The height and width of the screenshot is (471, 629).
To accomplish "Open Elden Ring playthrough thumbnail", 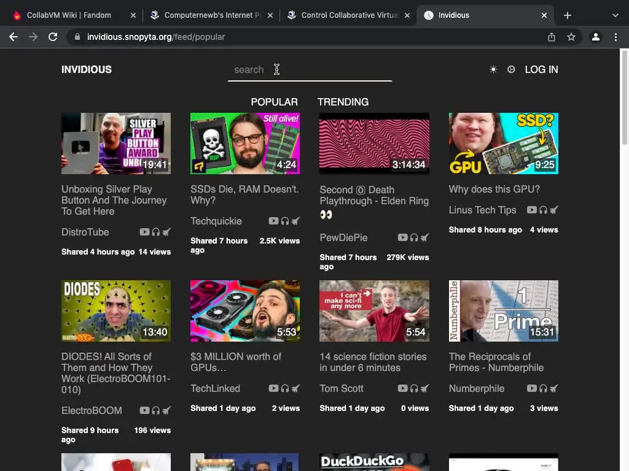I will 374,144.
